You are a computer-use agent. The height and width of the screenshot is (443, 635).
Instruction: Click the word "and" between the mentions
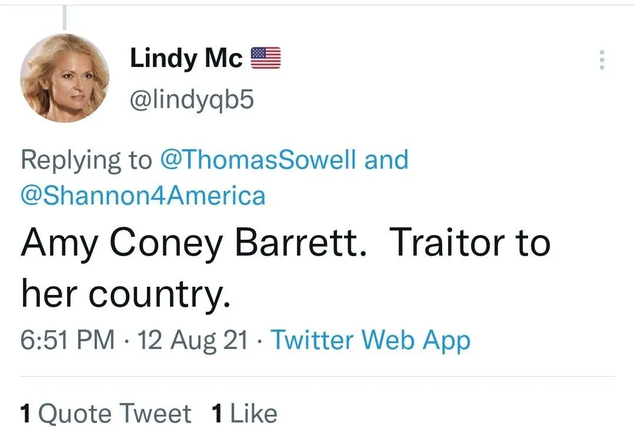point(386,160)
